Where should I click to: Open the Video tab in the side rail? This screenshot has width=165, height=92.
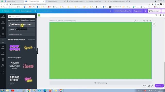pos(3,53)
